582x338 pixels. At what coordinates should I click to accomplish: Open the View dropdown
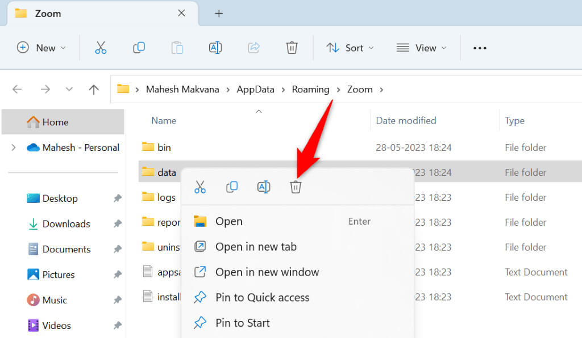pyautogui.click(x=421, y=48)
